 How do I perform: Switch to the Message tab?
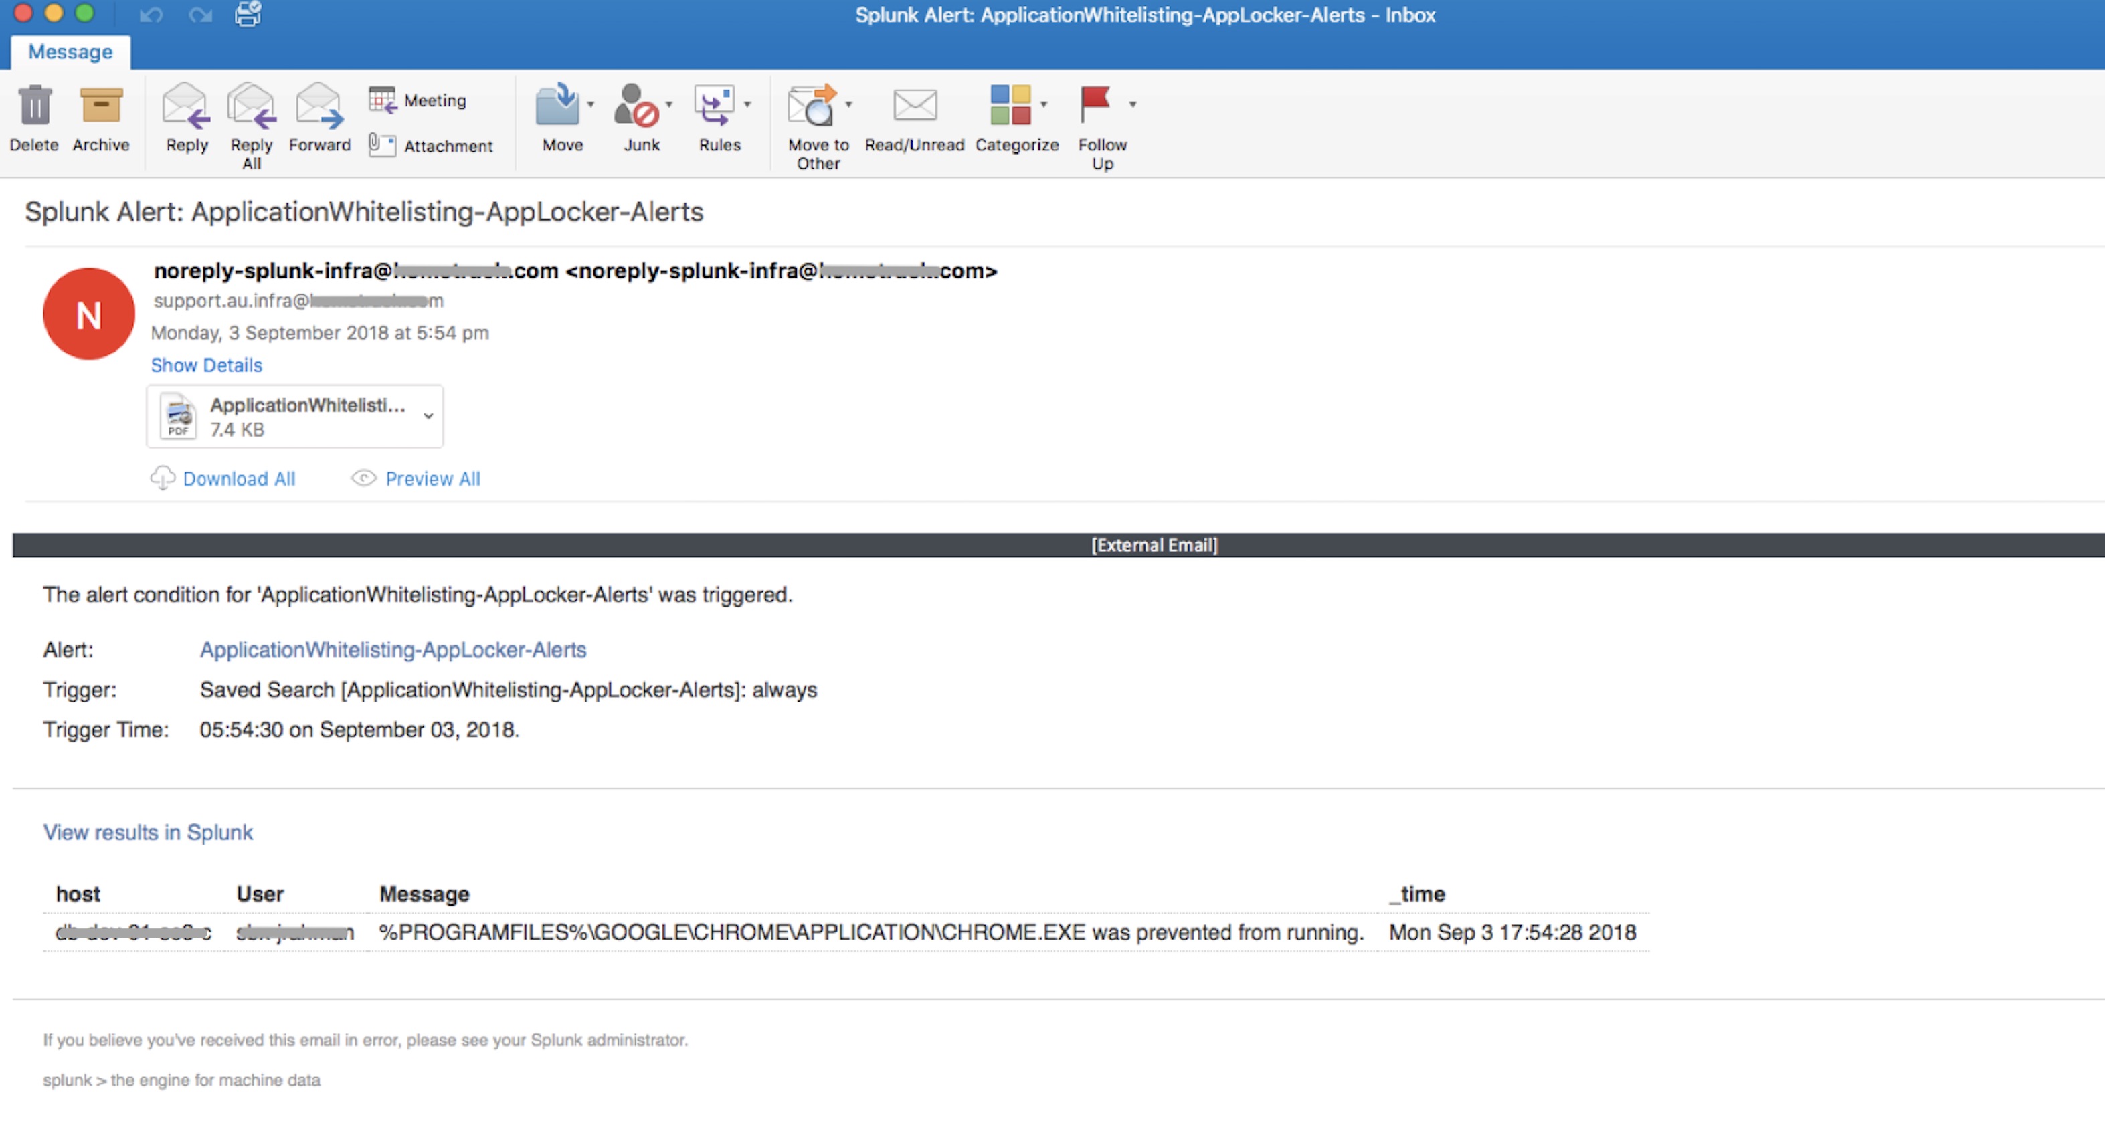coord(70,52)
